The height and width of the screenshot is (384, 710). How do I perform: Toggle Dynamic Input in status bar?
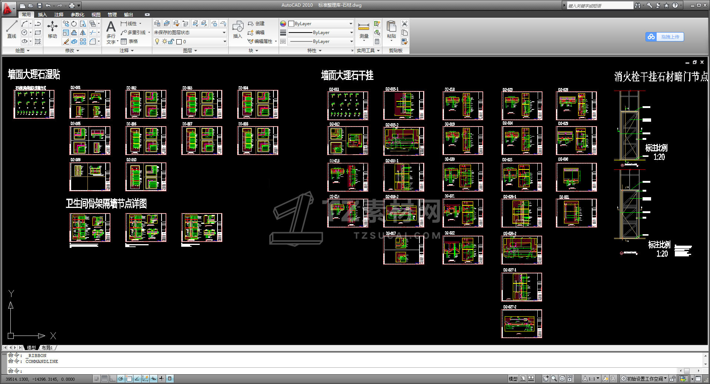[x=153, y=378]
